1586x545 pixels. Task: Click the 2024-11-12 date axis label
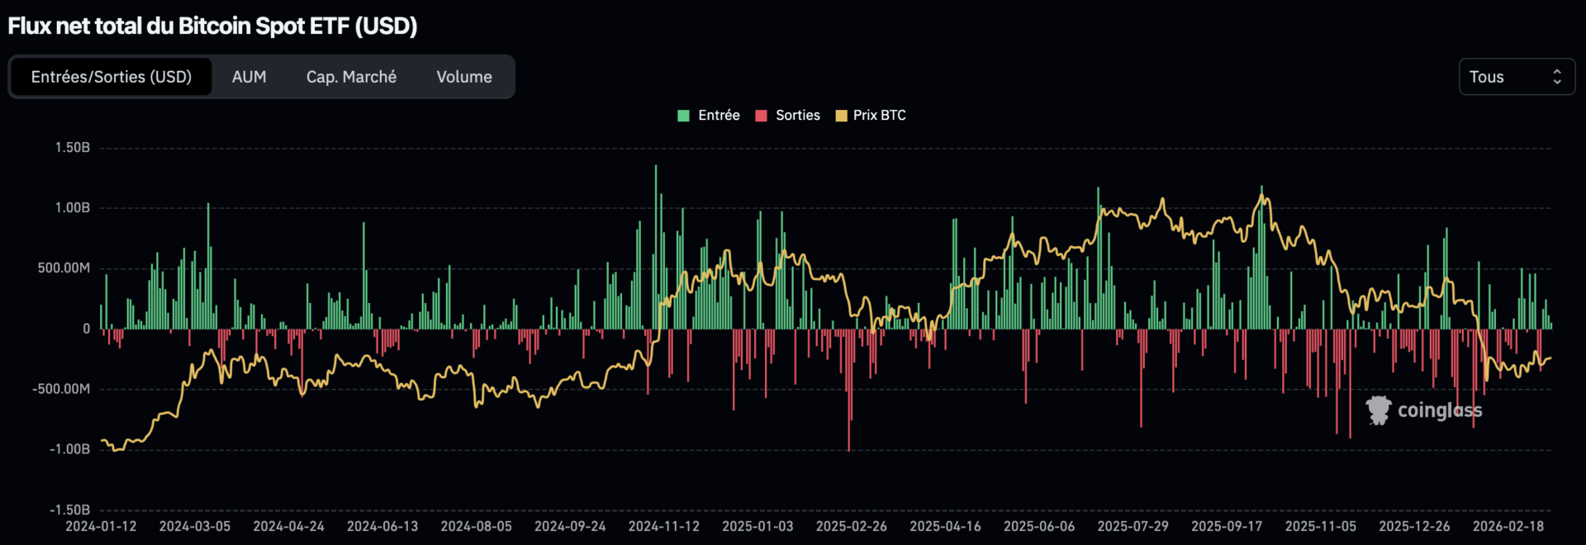[663, 526]
